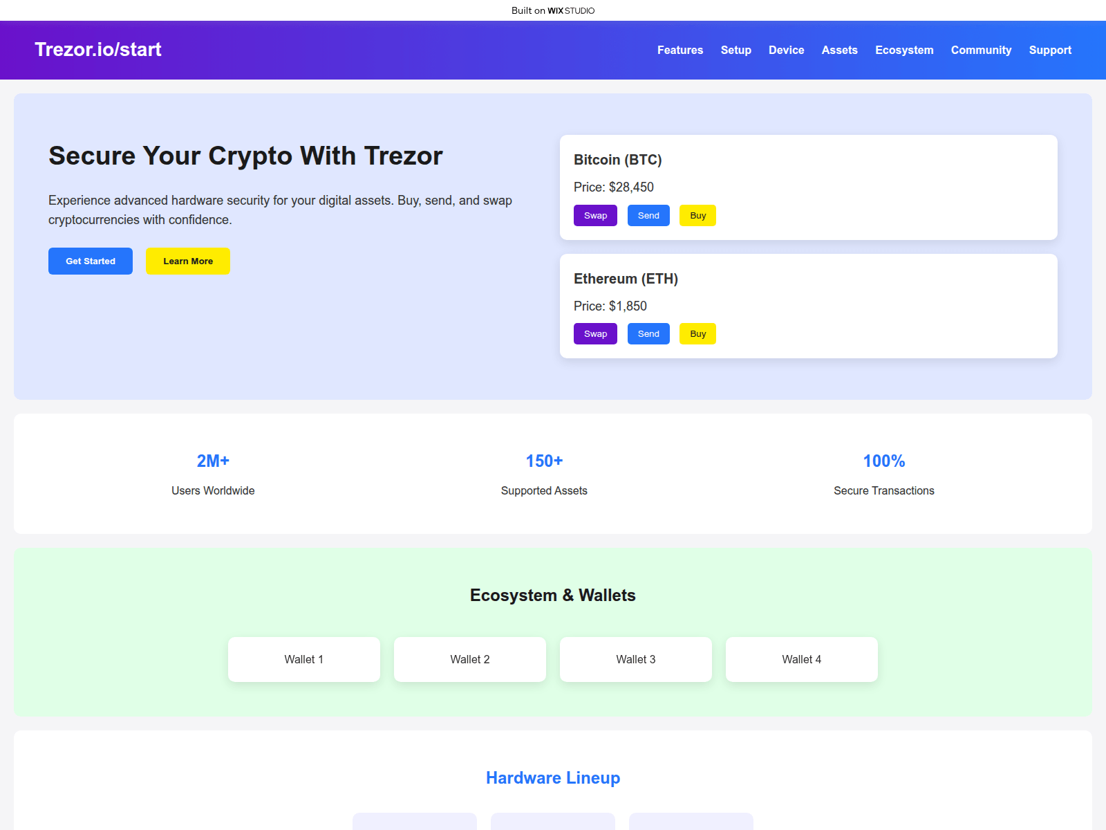Click the Secure Transactions label
The height and width of the screenshot is (830, 1106).
(884, 490)
